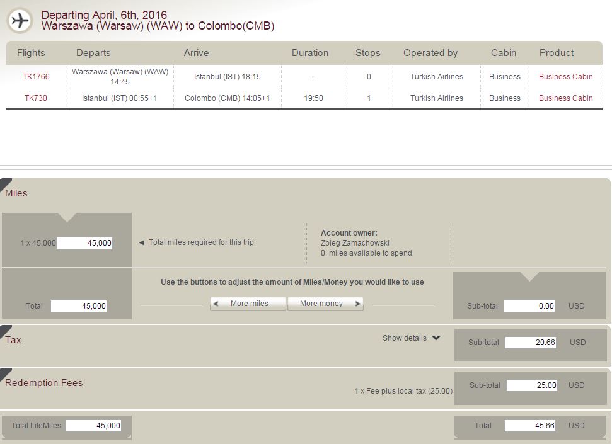Click the triangle beside Total miles required
This screenshot has width=612, height=444.
tap(141, 242)
